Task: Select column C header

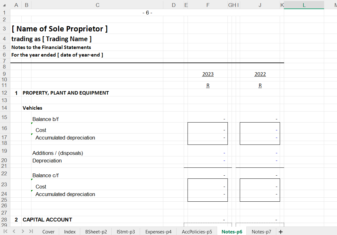Action: 97,5
